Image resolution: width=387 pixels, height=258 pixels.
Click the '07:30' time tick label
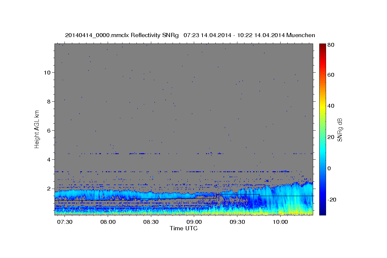(x=65, y=223)
